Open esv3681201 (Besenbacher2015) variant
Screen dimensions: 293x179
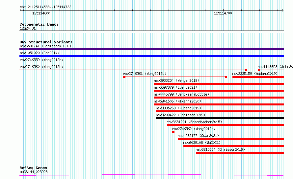[194, 122]
